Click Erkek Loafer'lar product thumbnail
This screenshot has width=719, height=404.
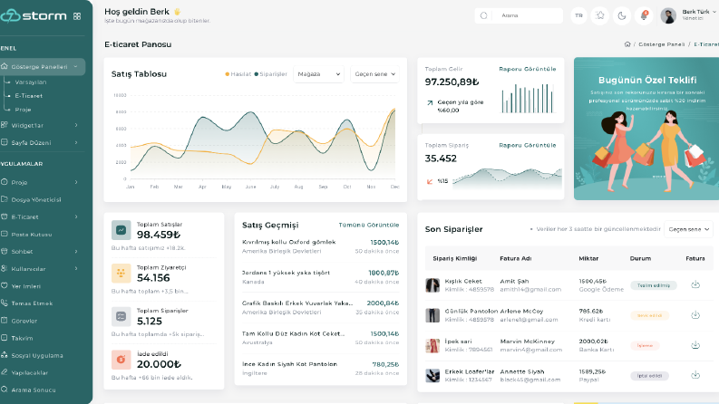(x=432, y=376)
